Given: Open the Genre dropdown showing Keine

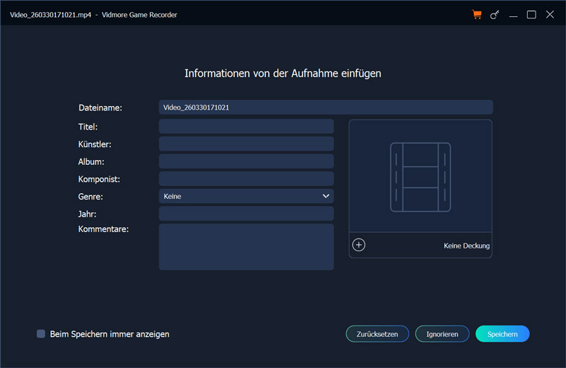Looking at the screenshot, I should (246, 196).
